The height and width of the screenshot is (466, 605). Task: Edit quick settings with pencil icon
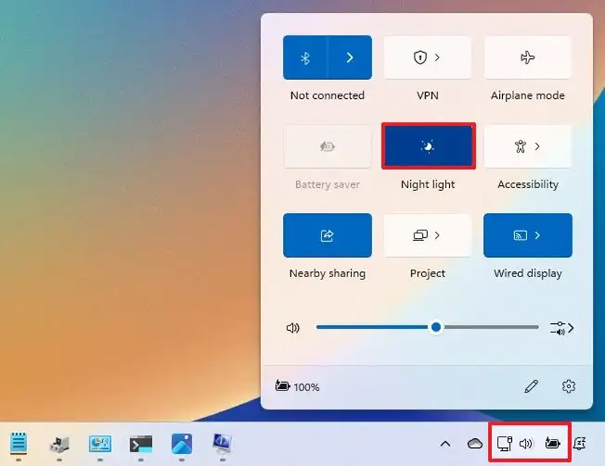tap(532, 387)
